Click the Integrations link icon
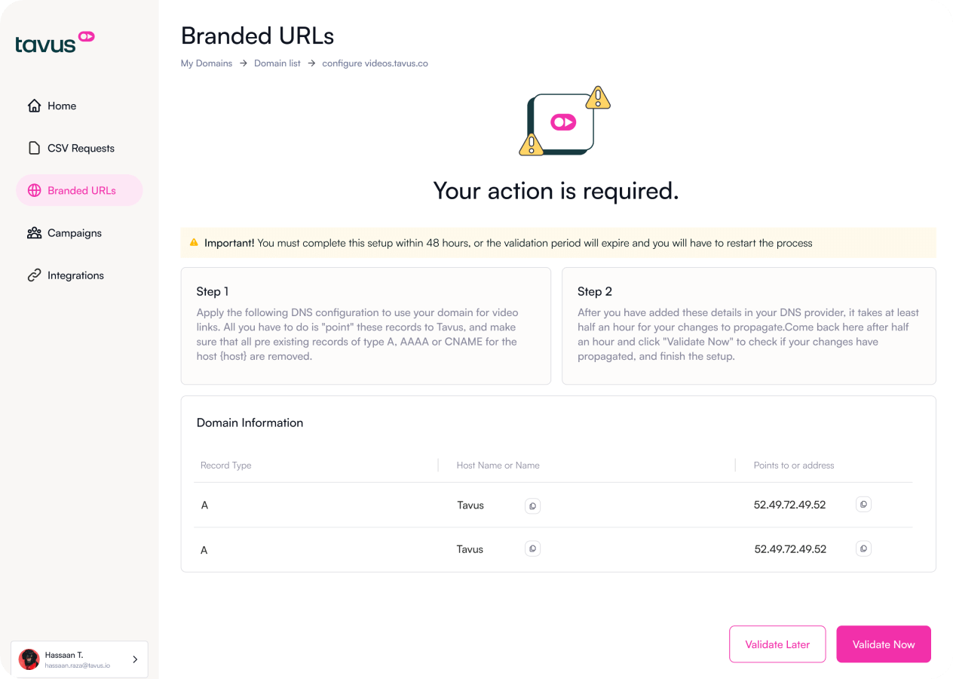The width and height of the screenshot is (953, 679). [x=34, y=275]
